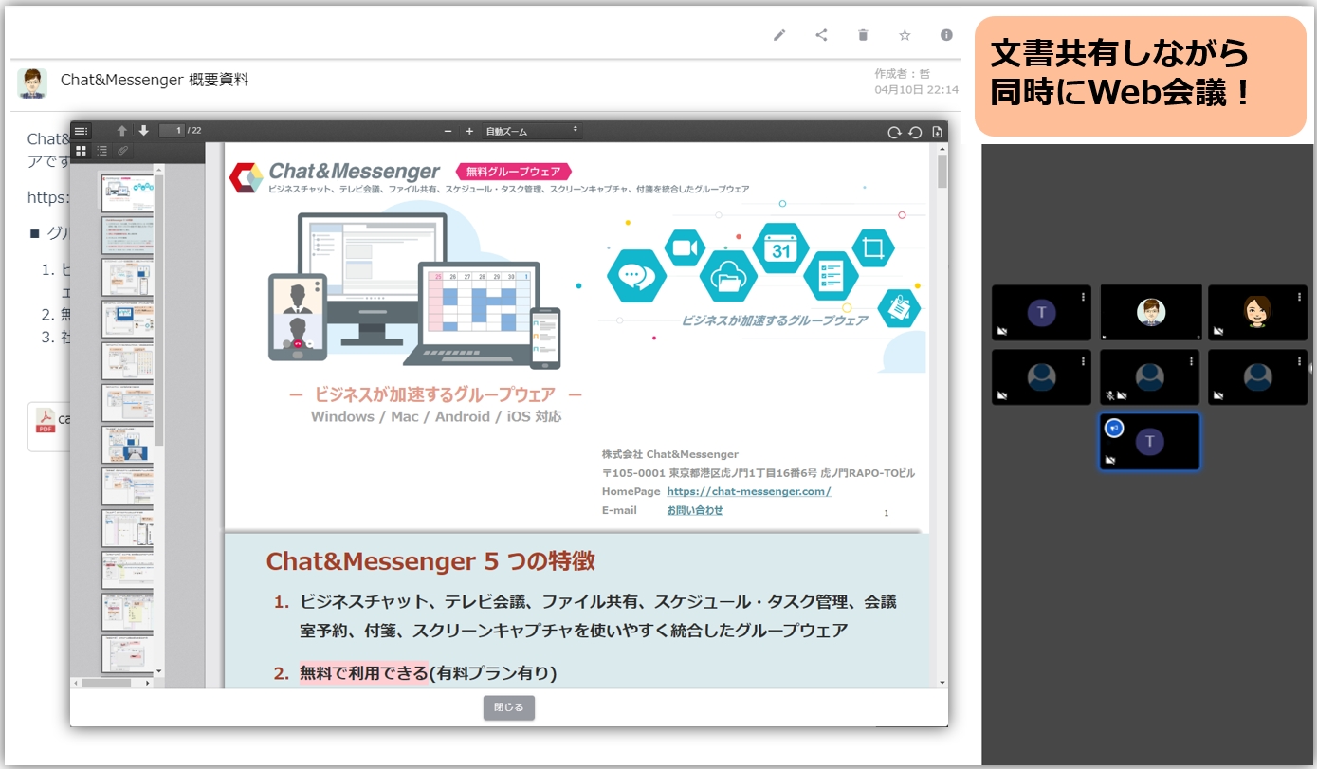Open three-dot menu on female avatar tile
This screenshot has width=1317, height=769.
[1299, 297]
